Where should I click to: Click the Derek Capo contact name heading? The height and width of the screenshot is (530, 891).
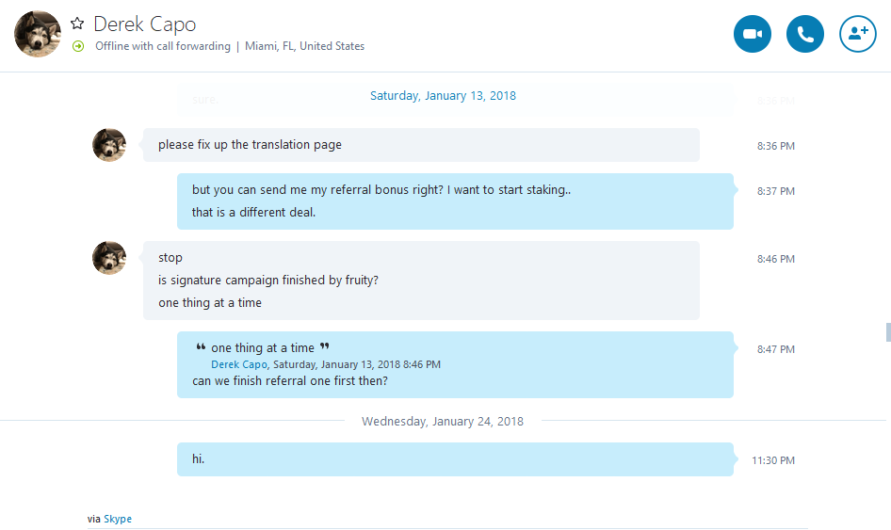(145, 24)
